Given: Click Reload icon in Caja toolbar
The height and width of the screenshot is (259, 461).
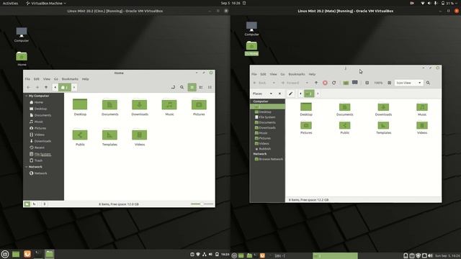Looking at the screenshot, I should (334, 83).
